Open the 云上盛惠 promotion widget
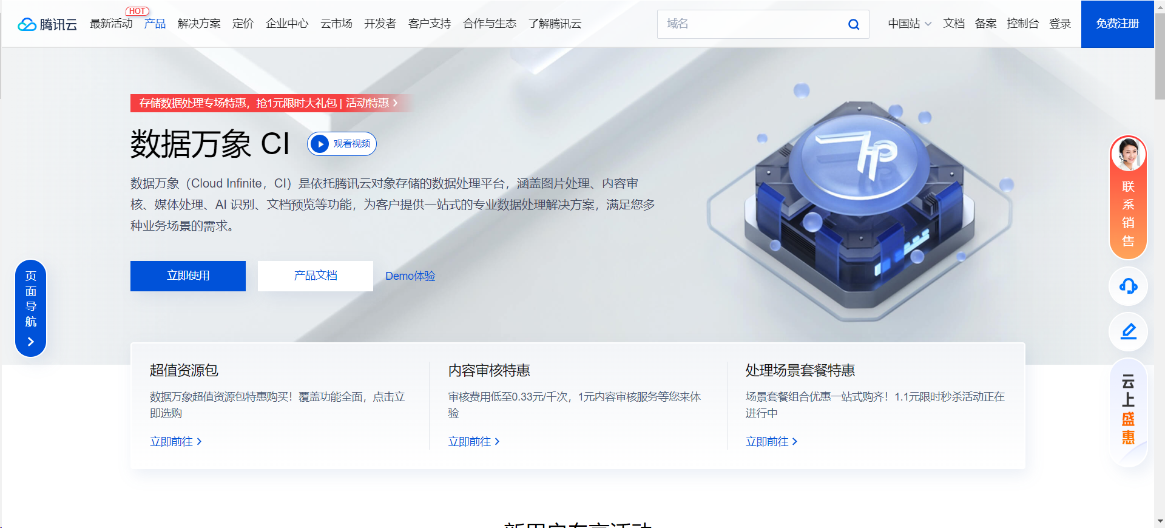 (1128, 411)
